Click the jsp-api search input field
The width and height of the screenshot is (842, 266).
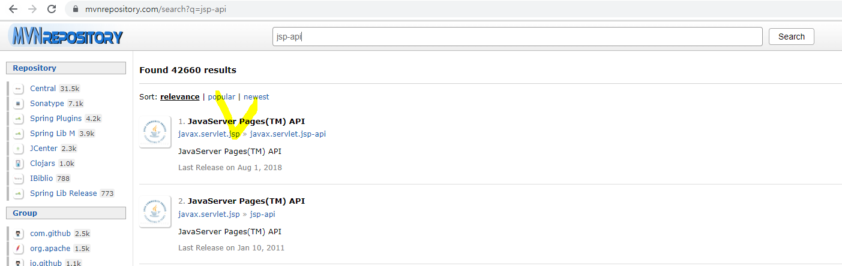(x=517, y=37)
